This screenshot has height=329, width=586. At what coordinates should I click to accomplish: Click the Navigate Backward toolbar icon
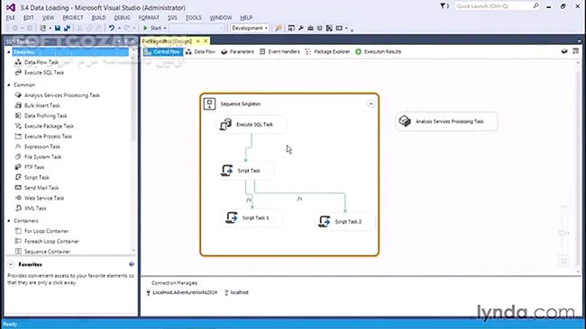[15, 28]
